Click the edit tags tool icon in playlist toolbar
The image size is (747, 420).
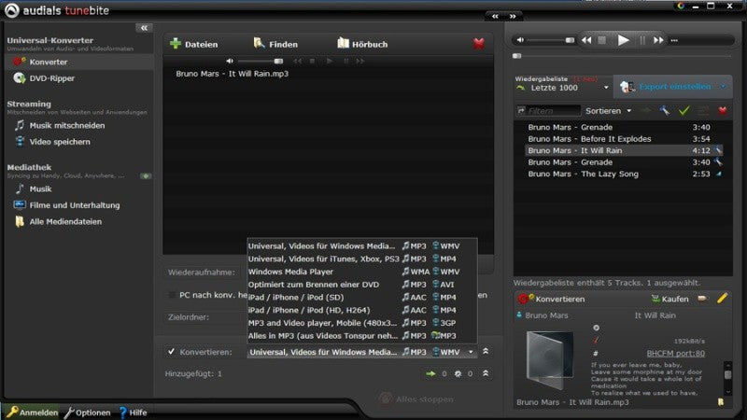click(x=664, y=111)
